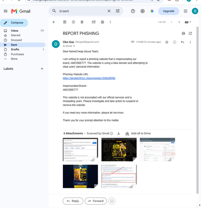Open the Purchases folder
Screen dimensions: 201x208
tap(23, 54)
